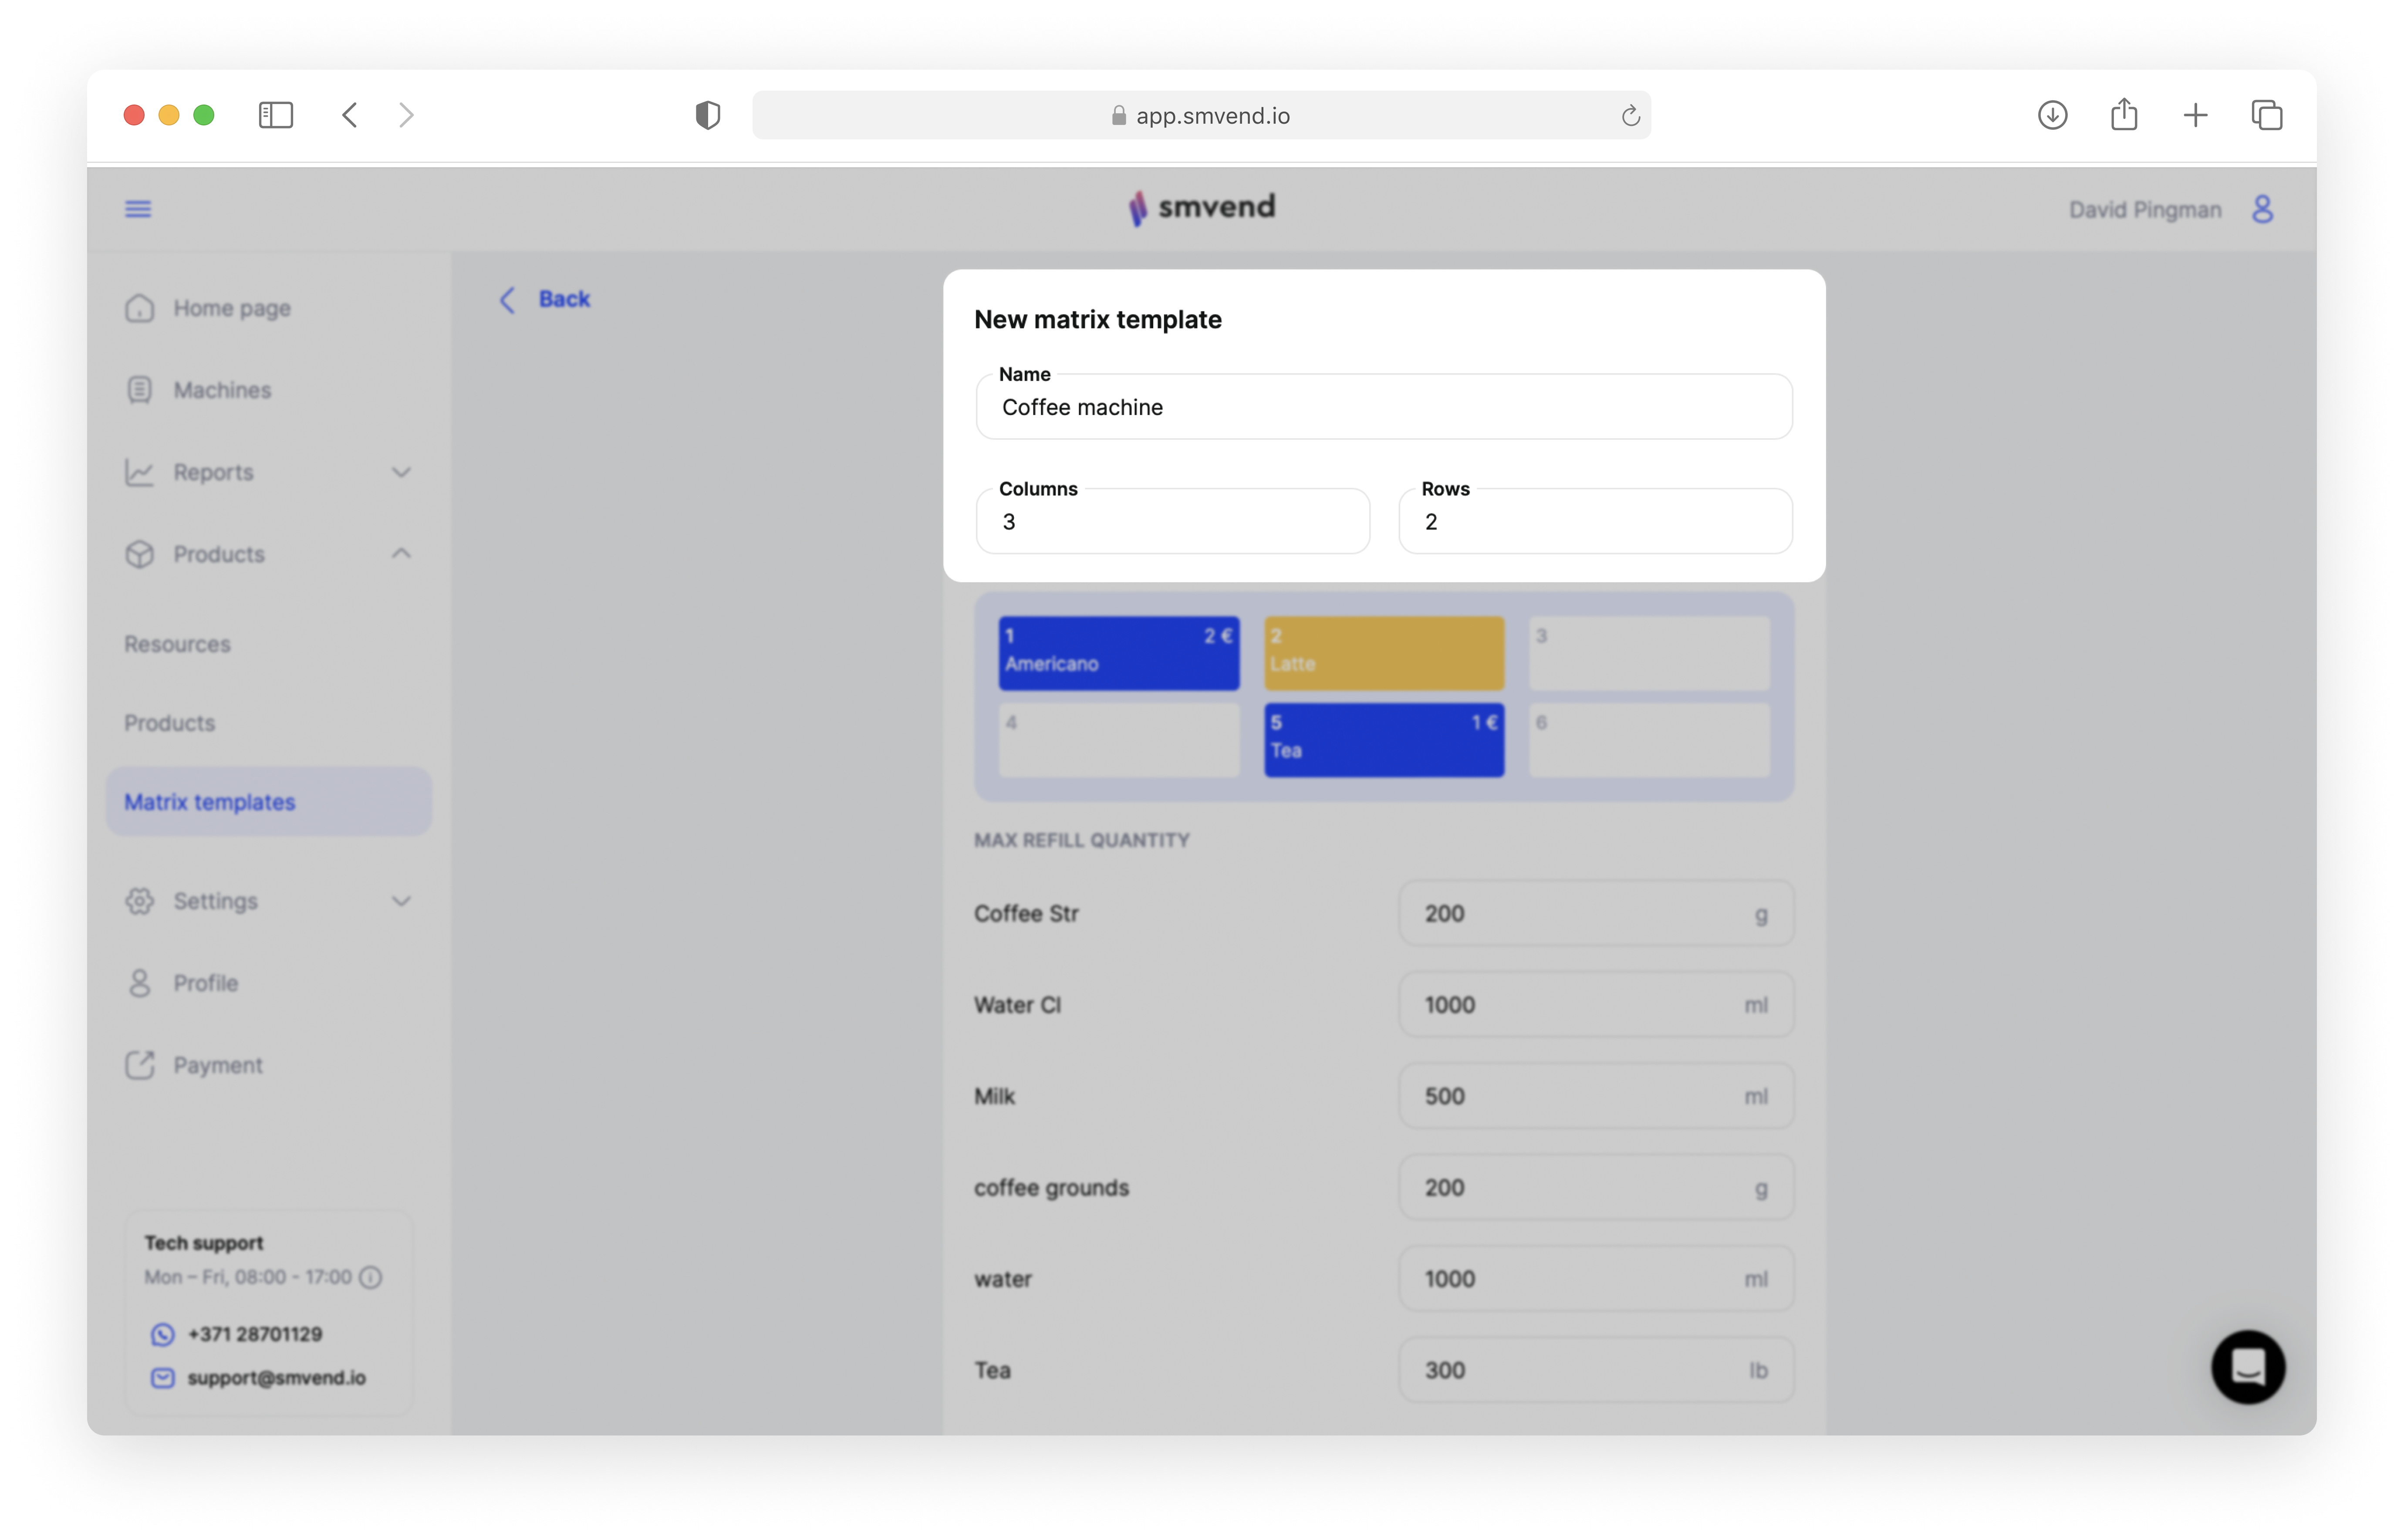This screenshot has width=2404, height=1540.
Task: Open the user profile avatar icon
Action: point(2262,209)
